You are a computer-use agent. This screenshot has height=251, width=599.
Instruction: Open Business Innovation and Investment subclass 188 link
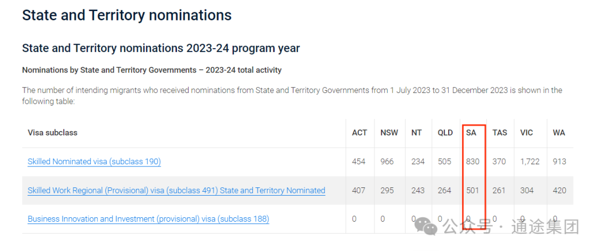148,219
